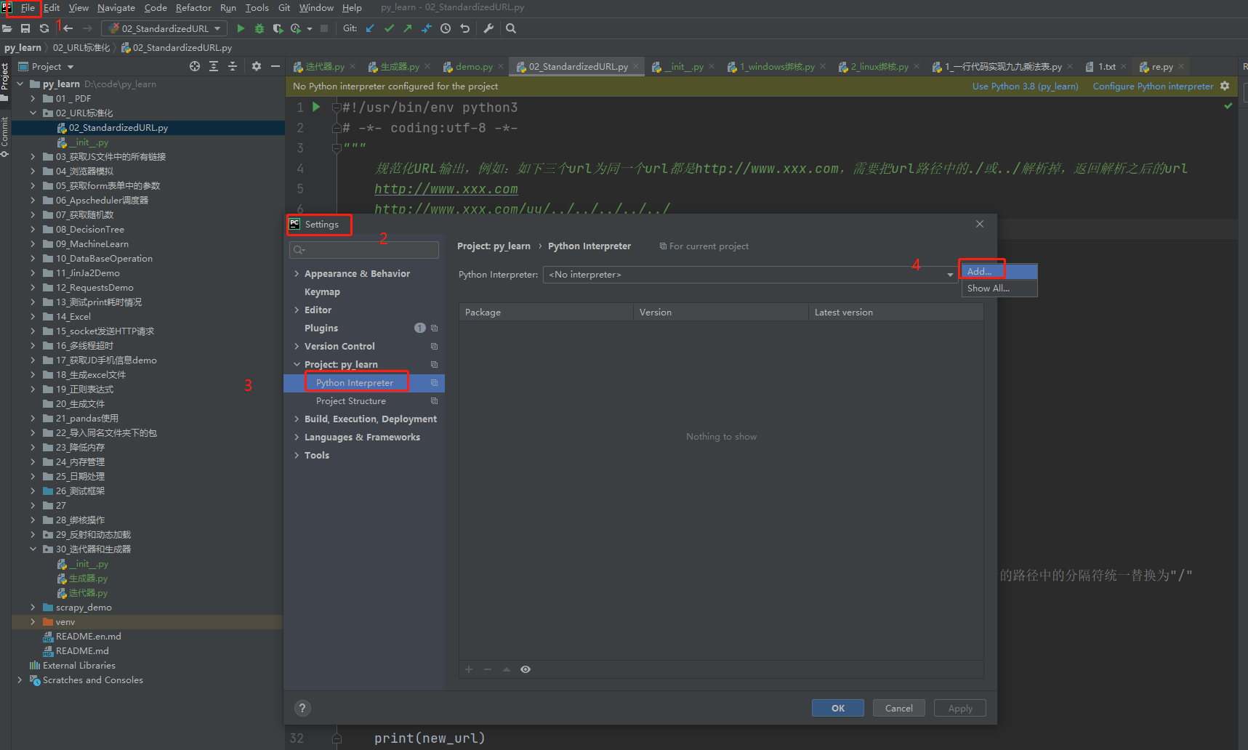Select Plugins in Settings
1248x750 pixels.
321,328
